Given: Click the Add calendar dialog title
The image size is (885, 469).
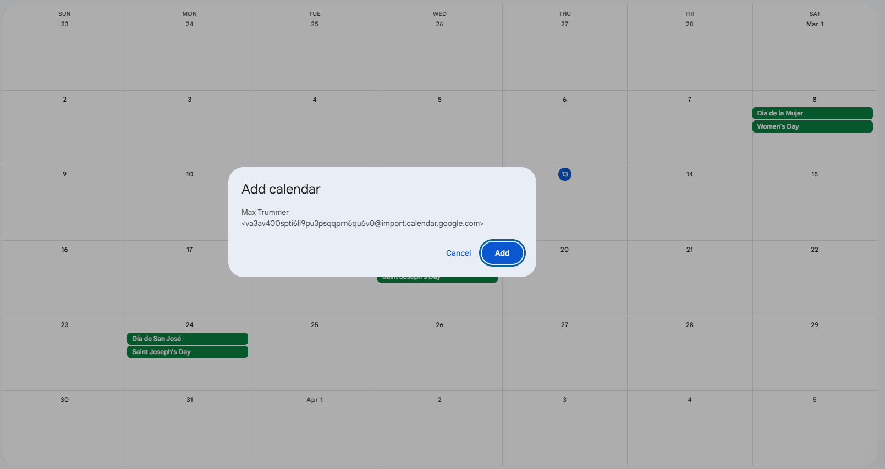Looking at the screenshot, I should pos(281,189).
